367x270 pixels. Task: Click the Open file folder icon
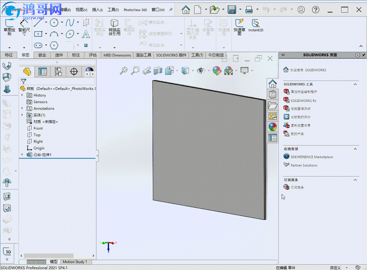[x=214, y=10]
